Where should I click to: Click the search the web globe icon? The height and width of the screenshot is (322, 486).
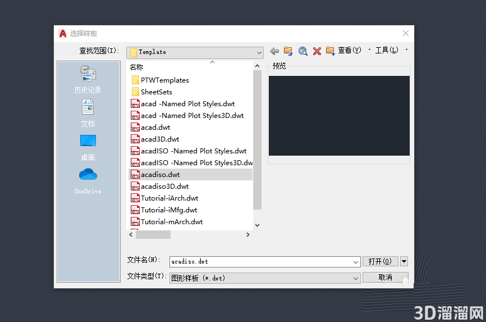(303, 51)
